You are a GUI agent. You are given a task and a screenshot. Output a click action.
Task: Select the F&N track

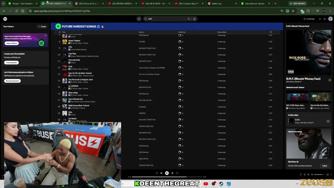(167, 68)
